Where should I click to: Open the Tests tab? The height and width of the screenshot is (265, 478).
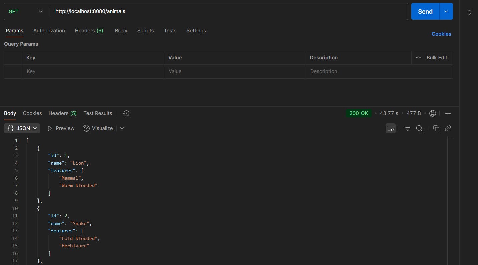coord(170,31)
